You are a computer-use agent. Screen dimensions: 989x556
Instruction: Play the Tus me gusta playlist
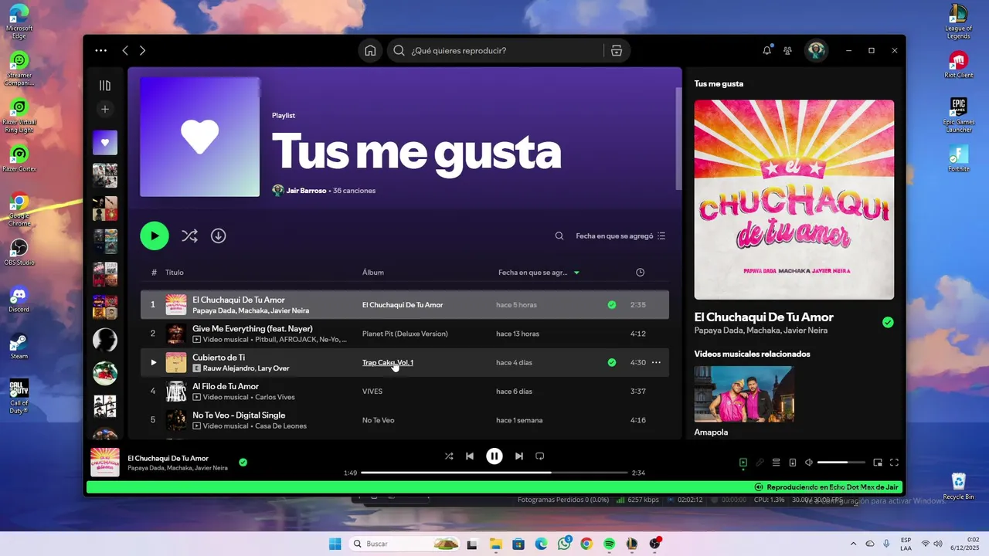pos(155,236)
